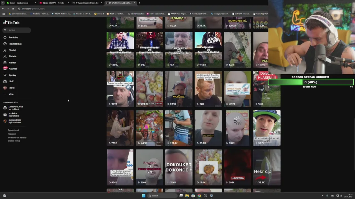Open the Sleduji following icon
The image size is (355, 199).
[5, 50]
